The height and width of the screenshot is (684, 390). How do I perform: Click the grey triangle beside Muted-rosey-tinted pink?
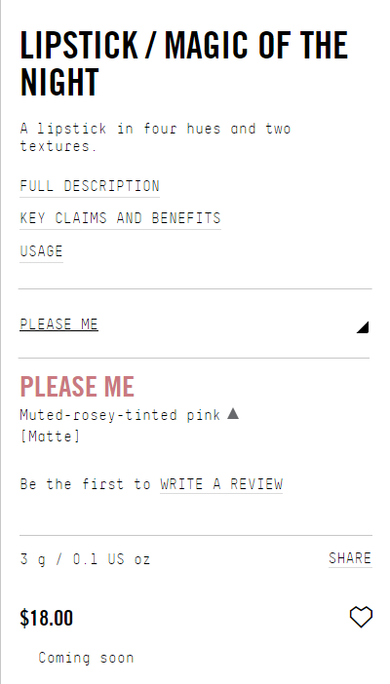point(233,413)
